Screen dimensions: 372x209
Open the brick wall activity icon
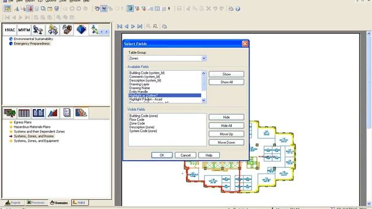pos(81,113)
